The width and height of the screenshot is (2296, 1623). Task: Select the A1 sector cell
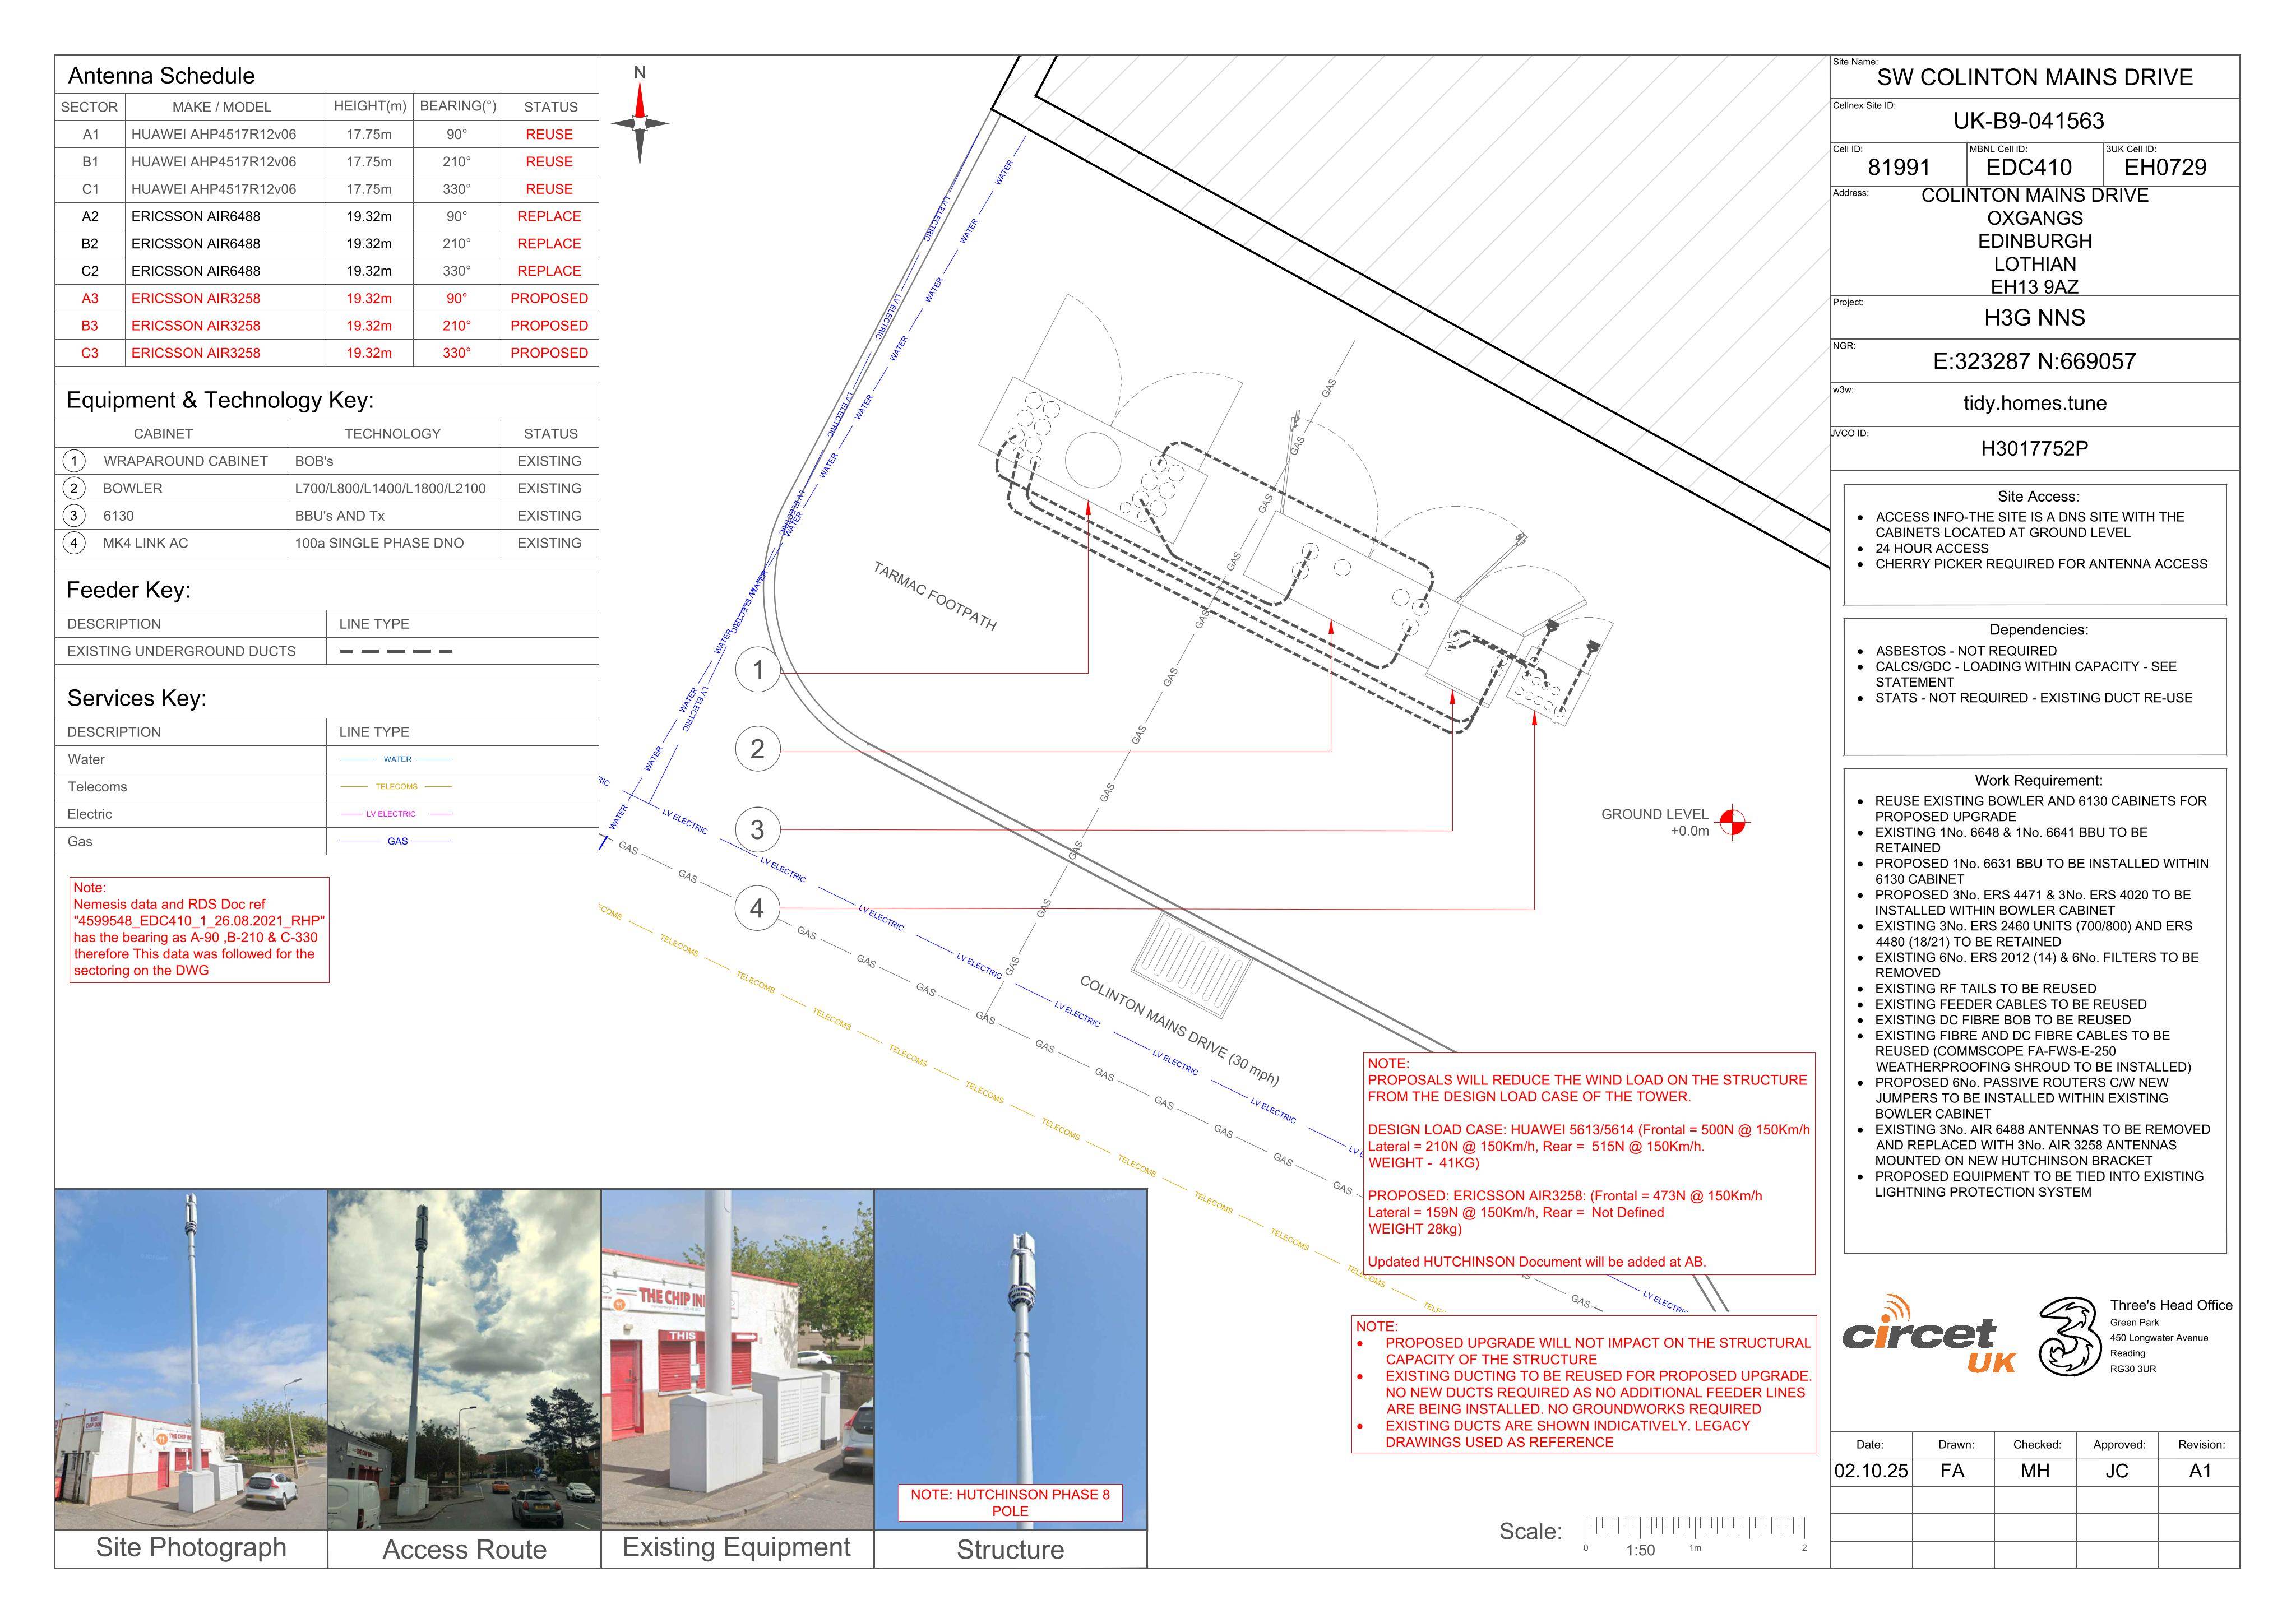[90, 134]
